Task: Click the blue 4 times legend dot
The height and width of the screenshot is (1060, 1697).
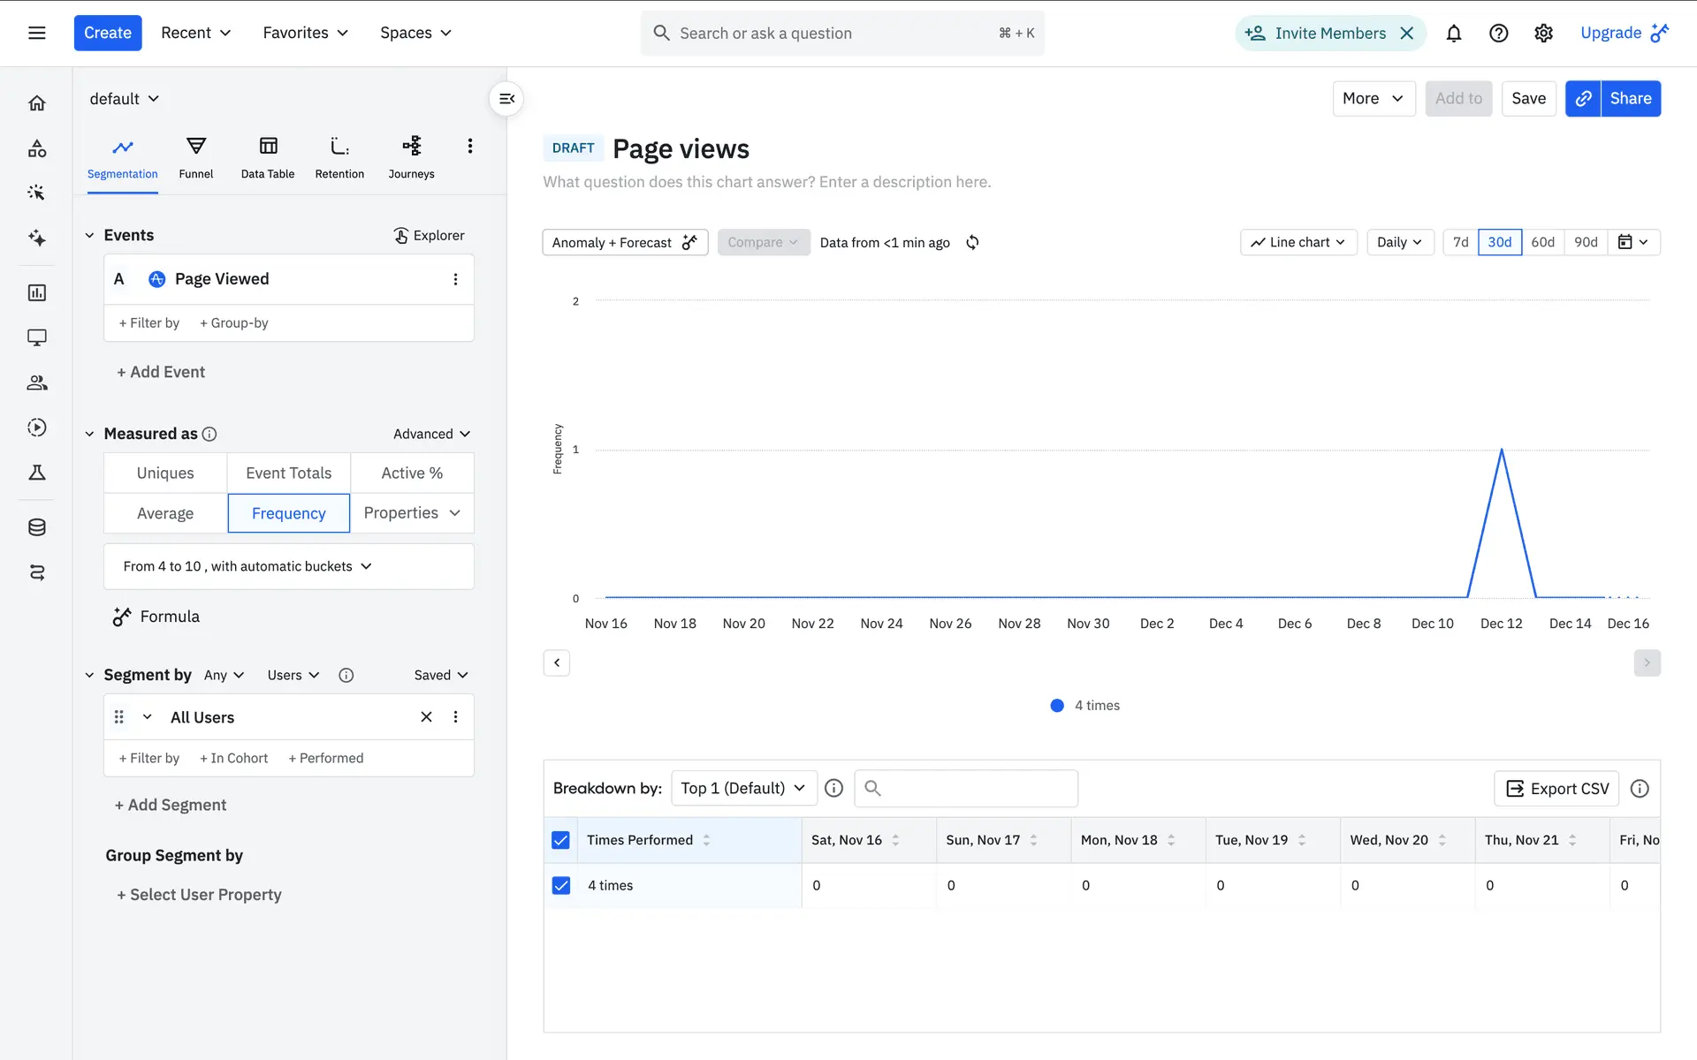Action: [1057, 705]
